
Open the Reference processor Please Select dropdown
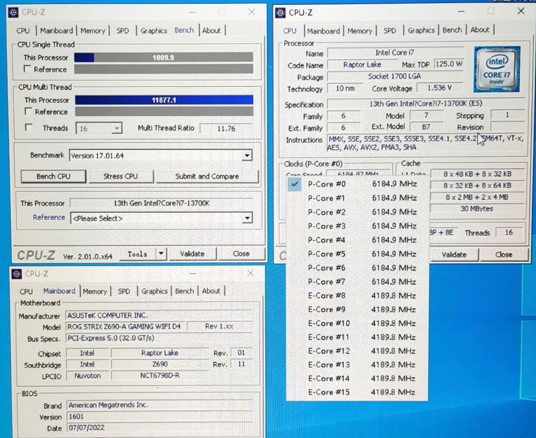[x=248, y=218]
